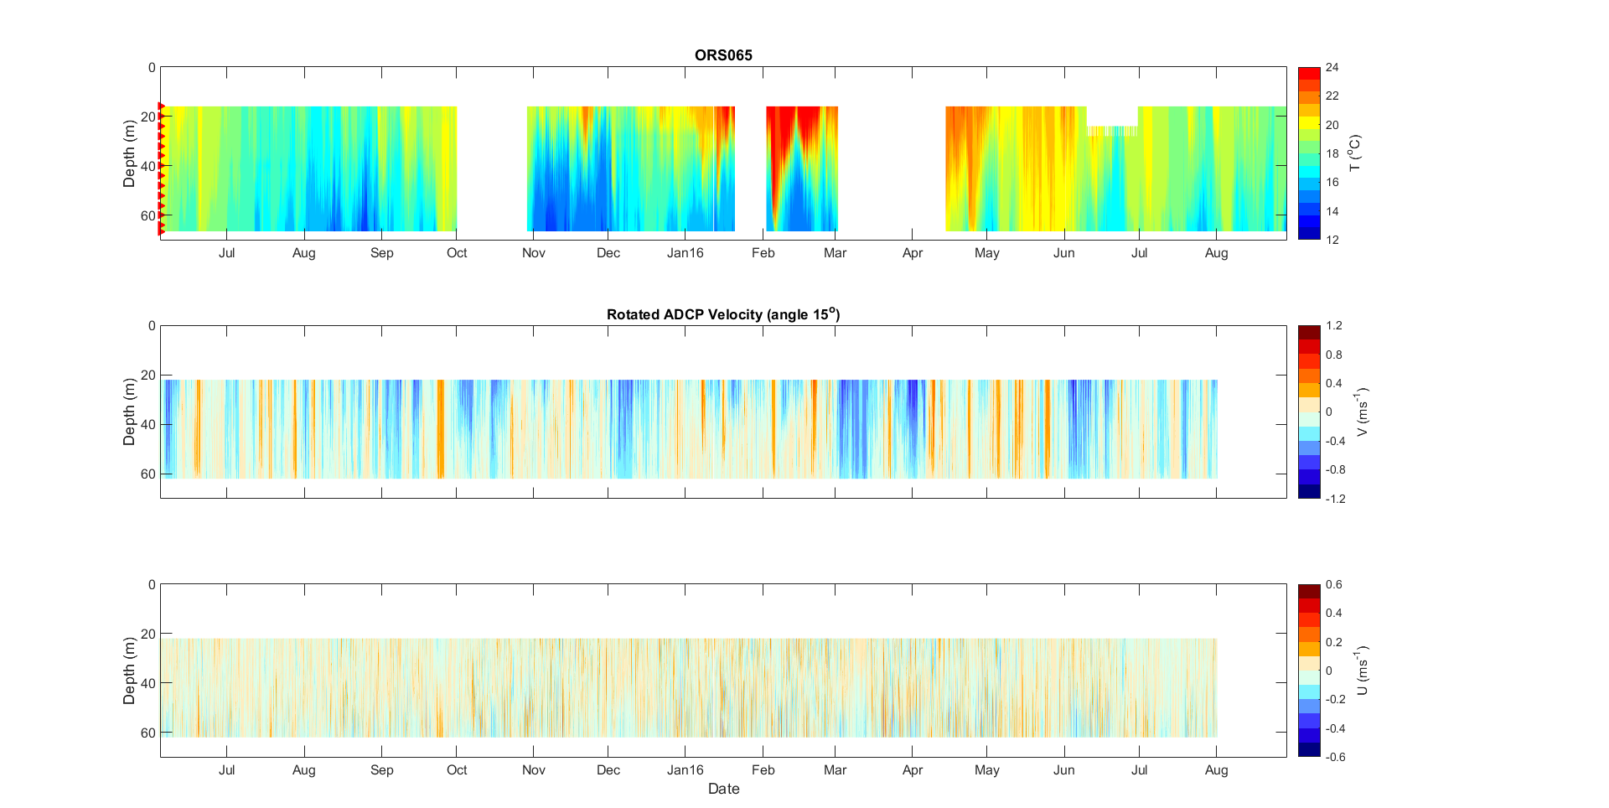Click the Depth (m) label of the temperature plot
Image resolution: width=1609 pixels, height=808 pixels.
(129, 153)
